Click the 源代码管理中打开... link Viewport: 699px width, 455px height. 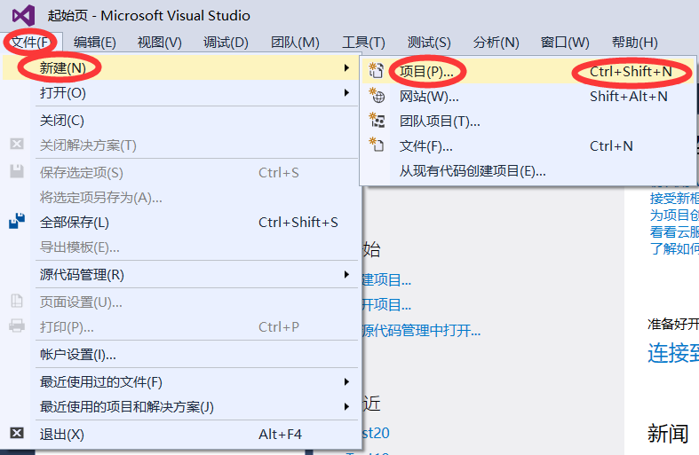pos(421,330)
